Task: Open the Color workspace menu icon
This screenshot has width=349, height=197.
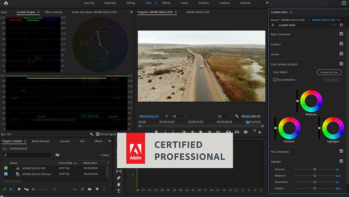Action: [156, 3]
